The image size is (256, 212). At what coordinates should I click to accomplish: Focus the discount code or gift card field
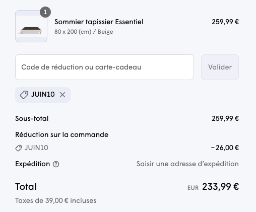click(x=104, y=67)
